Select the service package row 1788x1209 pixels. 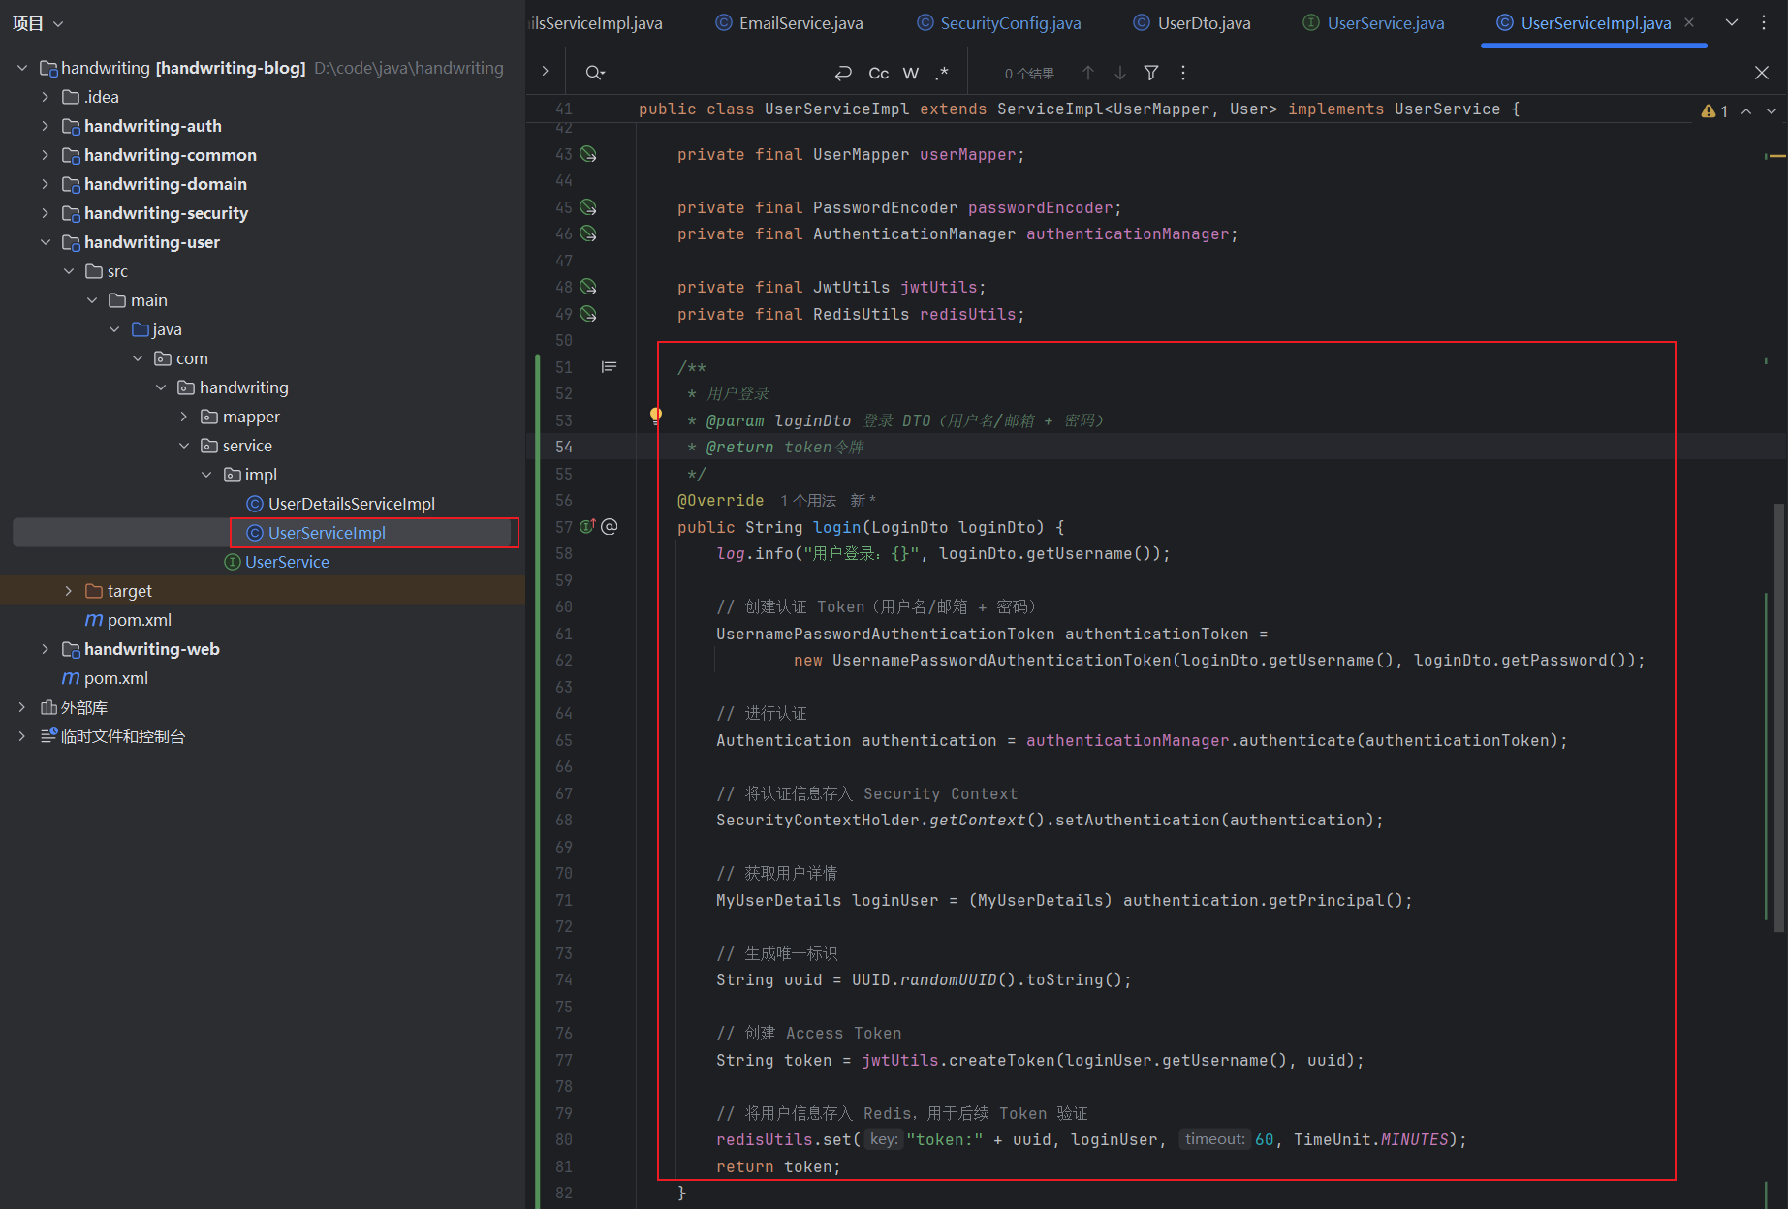(263, 446)
